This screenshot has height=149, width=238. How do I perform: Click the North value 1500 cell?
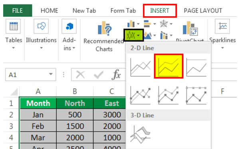click(75, 126)
